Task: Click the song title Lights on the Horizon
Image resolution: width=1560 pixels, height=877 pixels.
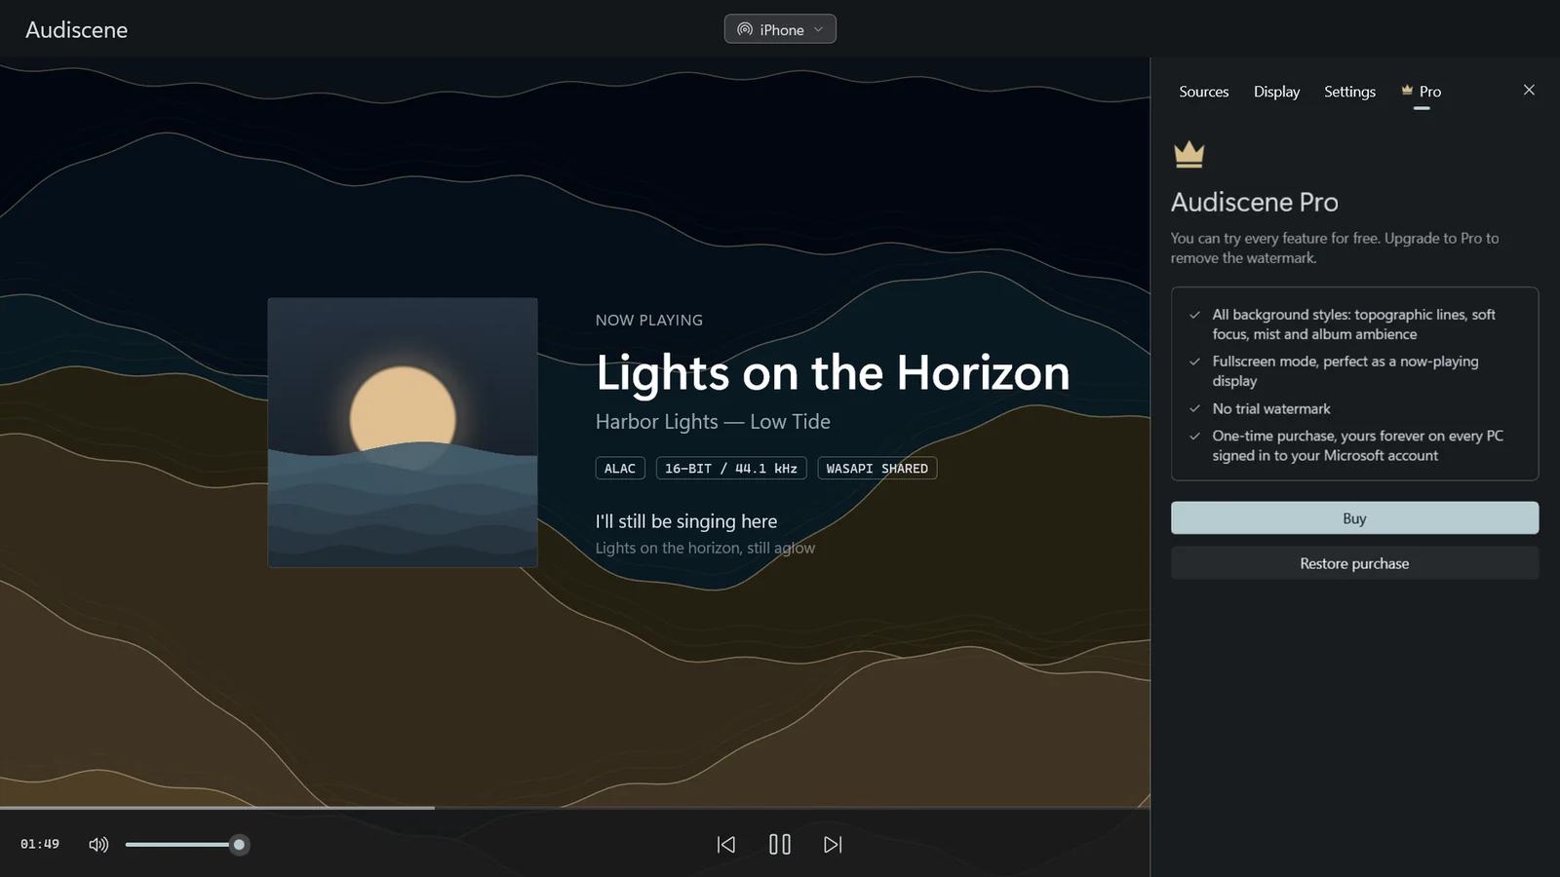Action: pos(833,373)
